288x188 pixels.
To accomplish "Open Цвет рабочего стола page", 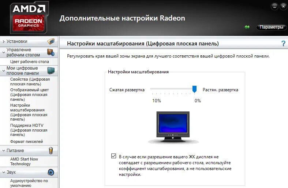I will pos(29,62).
